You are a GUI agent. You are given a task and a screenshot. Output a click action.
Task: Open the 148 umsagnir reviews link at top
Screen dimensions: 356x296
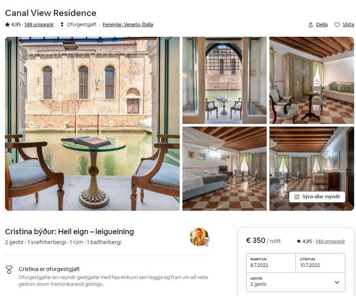(x=39, y=24)
